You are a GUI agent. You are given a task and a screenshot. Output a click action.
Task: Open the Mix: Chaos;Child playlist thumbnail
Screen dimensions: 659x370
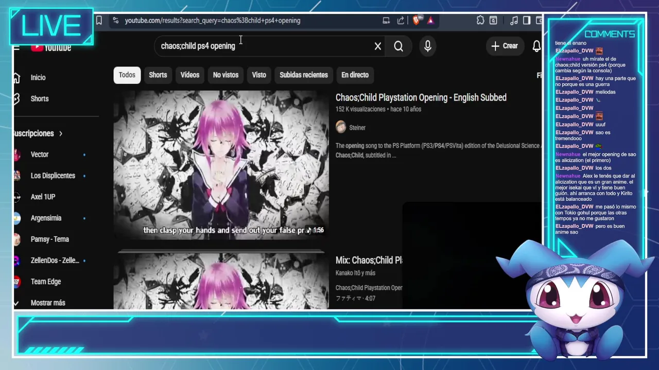[x=221, y=281]
